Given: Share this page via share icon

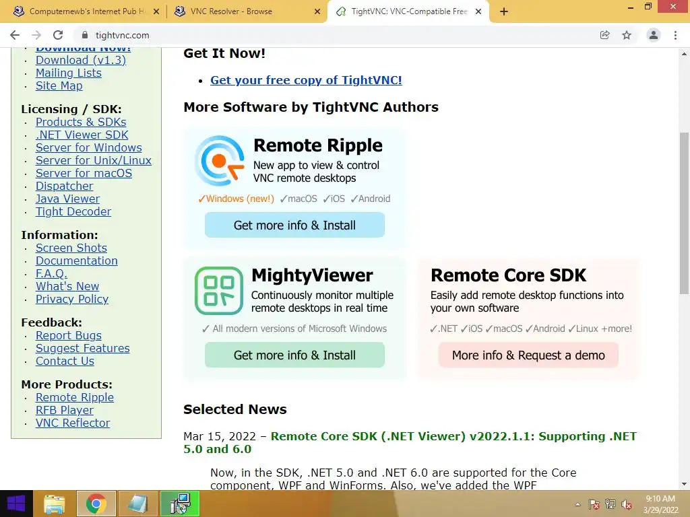Looking at the screenshot, I should (x=605, y=35).
